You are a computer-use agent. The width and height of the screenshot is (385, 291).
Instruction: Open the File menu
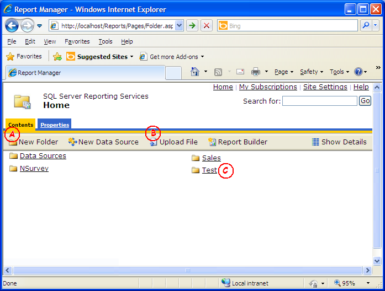coord(12,41)
